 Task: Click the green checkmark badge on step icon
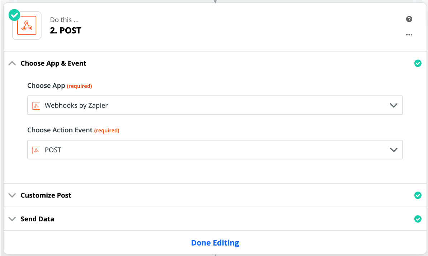point(14,15)
